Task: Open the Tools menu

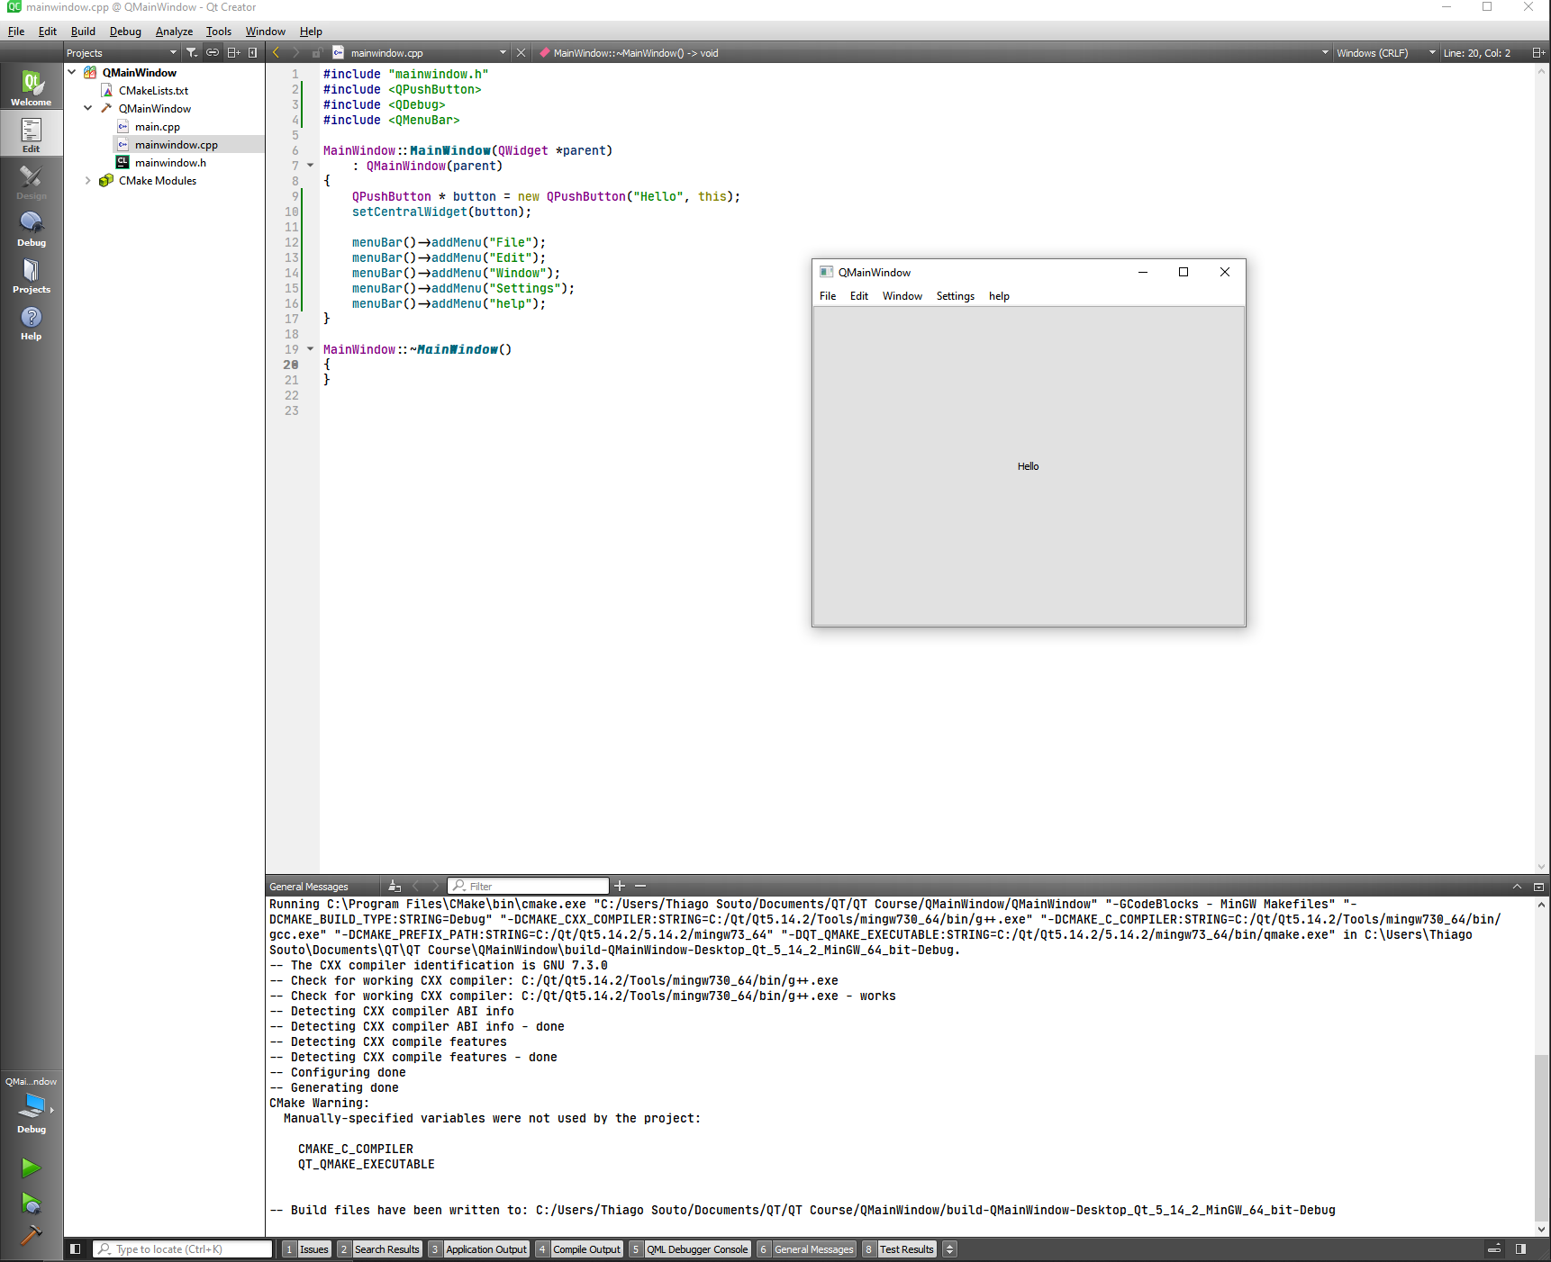Action: (x=219, y=32)
